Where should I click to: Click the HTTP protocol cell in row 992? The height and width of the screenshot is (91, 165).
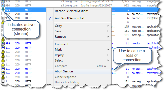28,14
